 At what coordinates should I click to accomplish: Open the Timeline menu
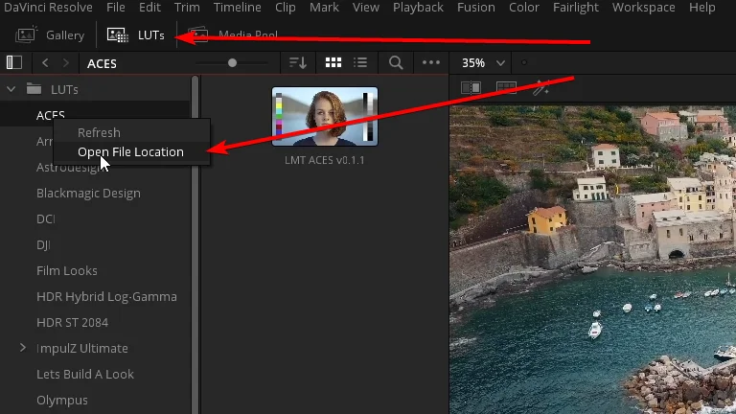coord(237,8)
